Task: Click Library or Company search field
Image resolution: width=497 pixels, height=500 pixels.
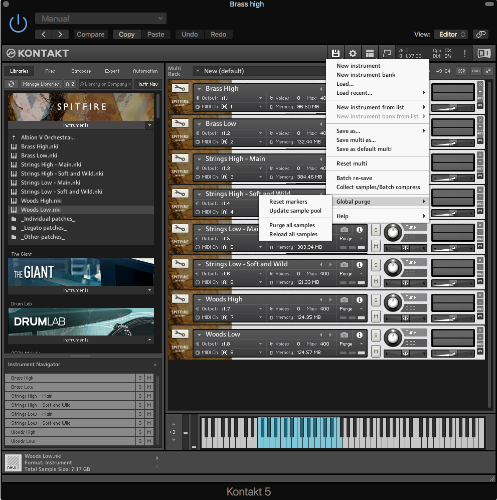Action: (x=105, y=84)
